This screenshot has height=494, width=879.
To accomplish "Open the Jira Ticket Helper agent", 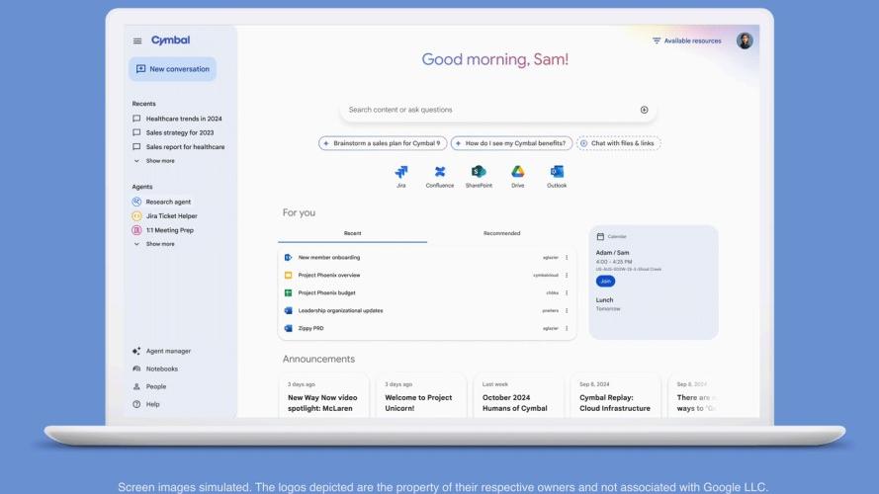I will point(165,215).
